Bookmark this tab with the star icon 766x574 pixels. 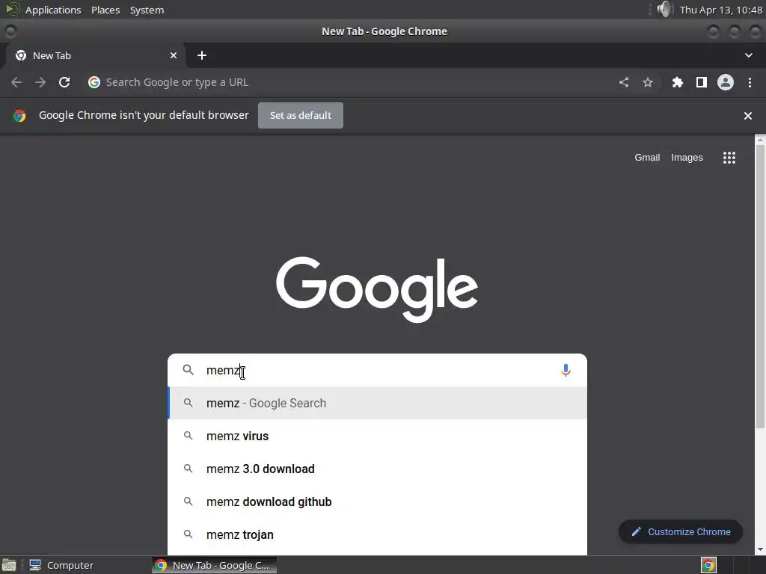tap(647, 82)
